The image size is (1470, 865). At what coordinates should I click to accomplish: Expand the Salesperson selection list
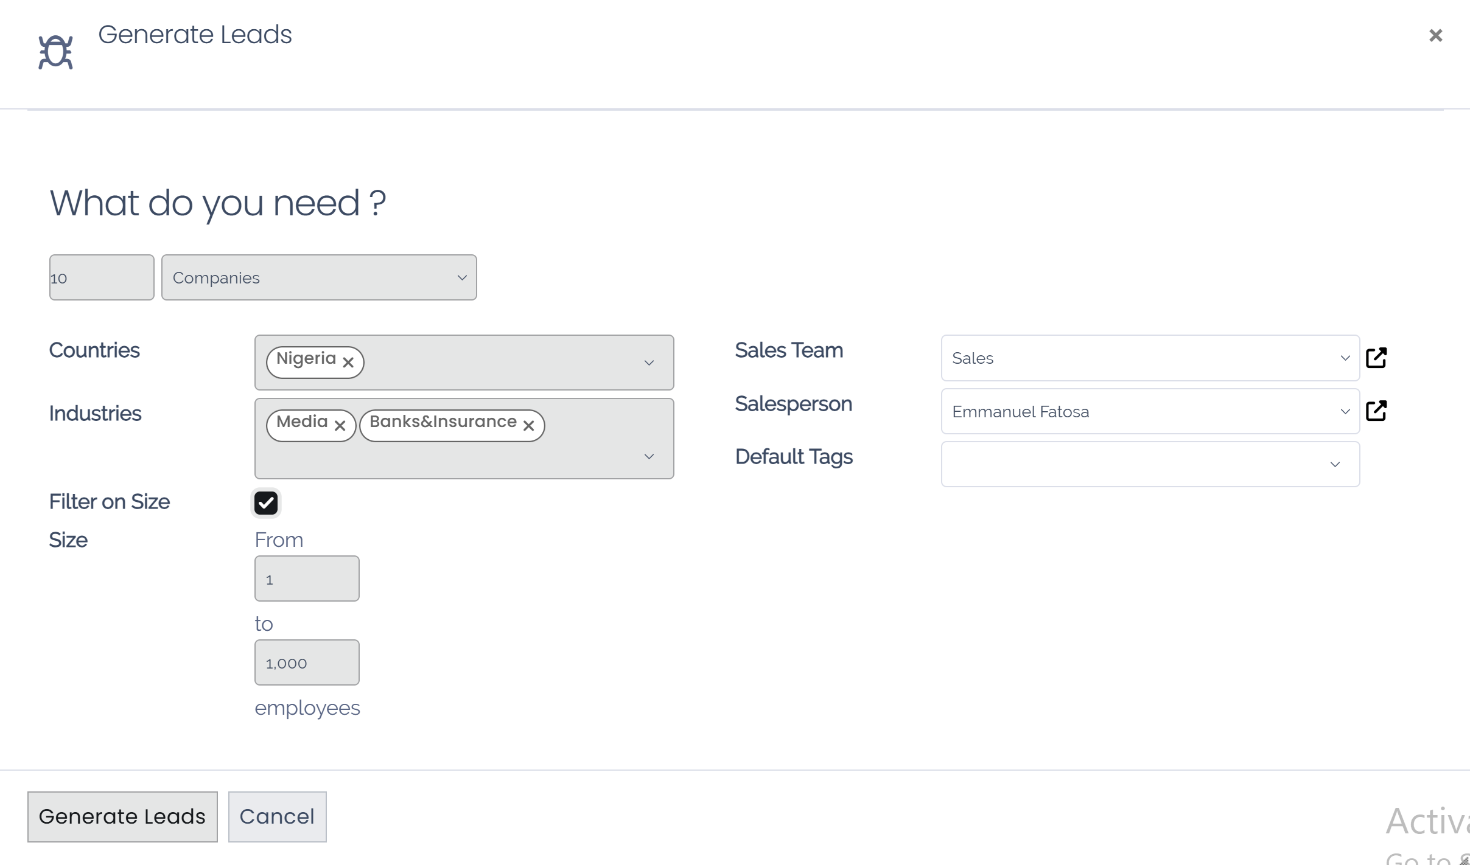[1345, 411]
